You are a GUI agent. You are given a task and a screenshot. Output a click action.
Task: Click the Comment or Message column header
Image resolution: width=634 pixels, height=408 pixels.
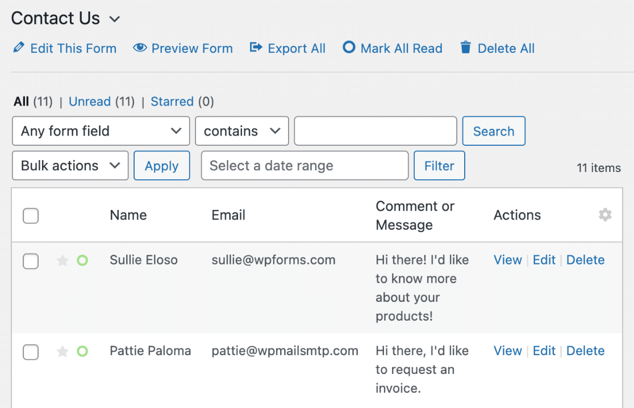click(x=415, y=215)
